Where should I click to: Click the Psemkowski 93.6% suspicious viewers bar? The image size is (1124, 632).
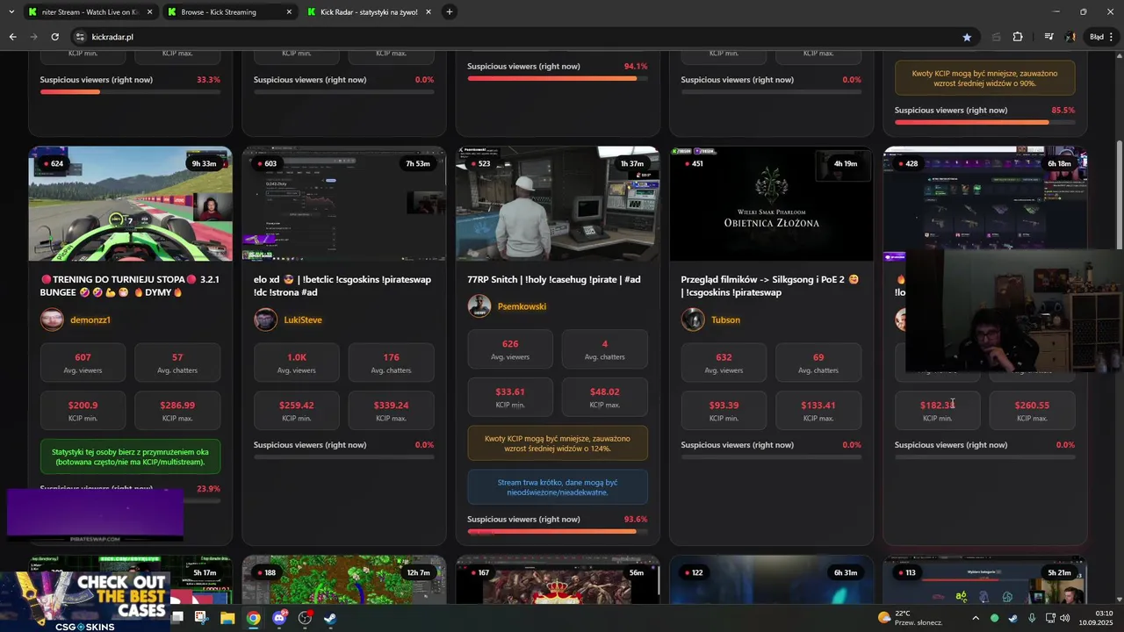click(x=558, y=531)
